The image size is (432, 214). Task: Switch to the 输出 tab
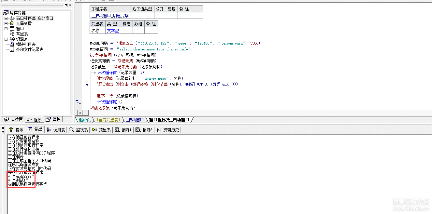click(x=35, y=129)
